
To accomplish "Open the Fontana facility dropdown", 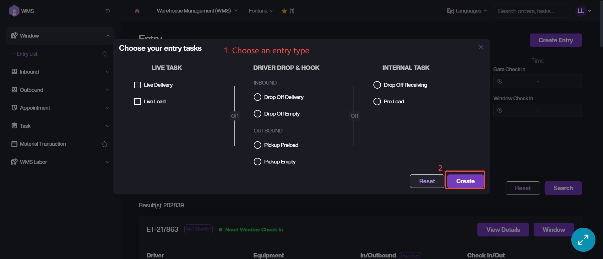I will pos(261,11).
